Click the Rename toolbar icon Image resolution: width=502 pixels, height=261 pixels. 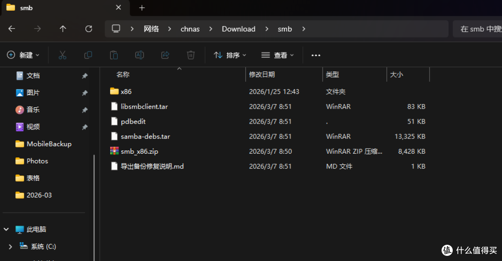(x=139, y=55)
